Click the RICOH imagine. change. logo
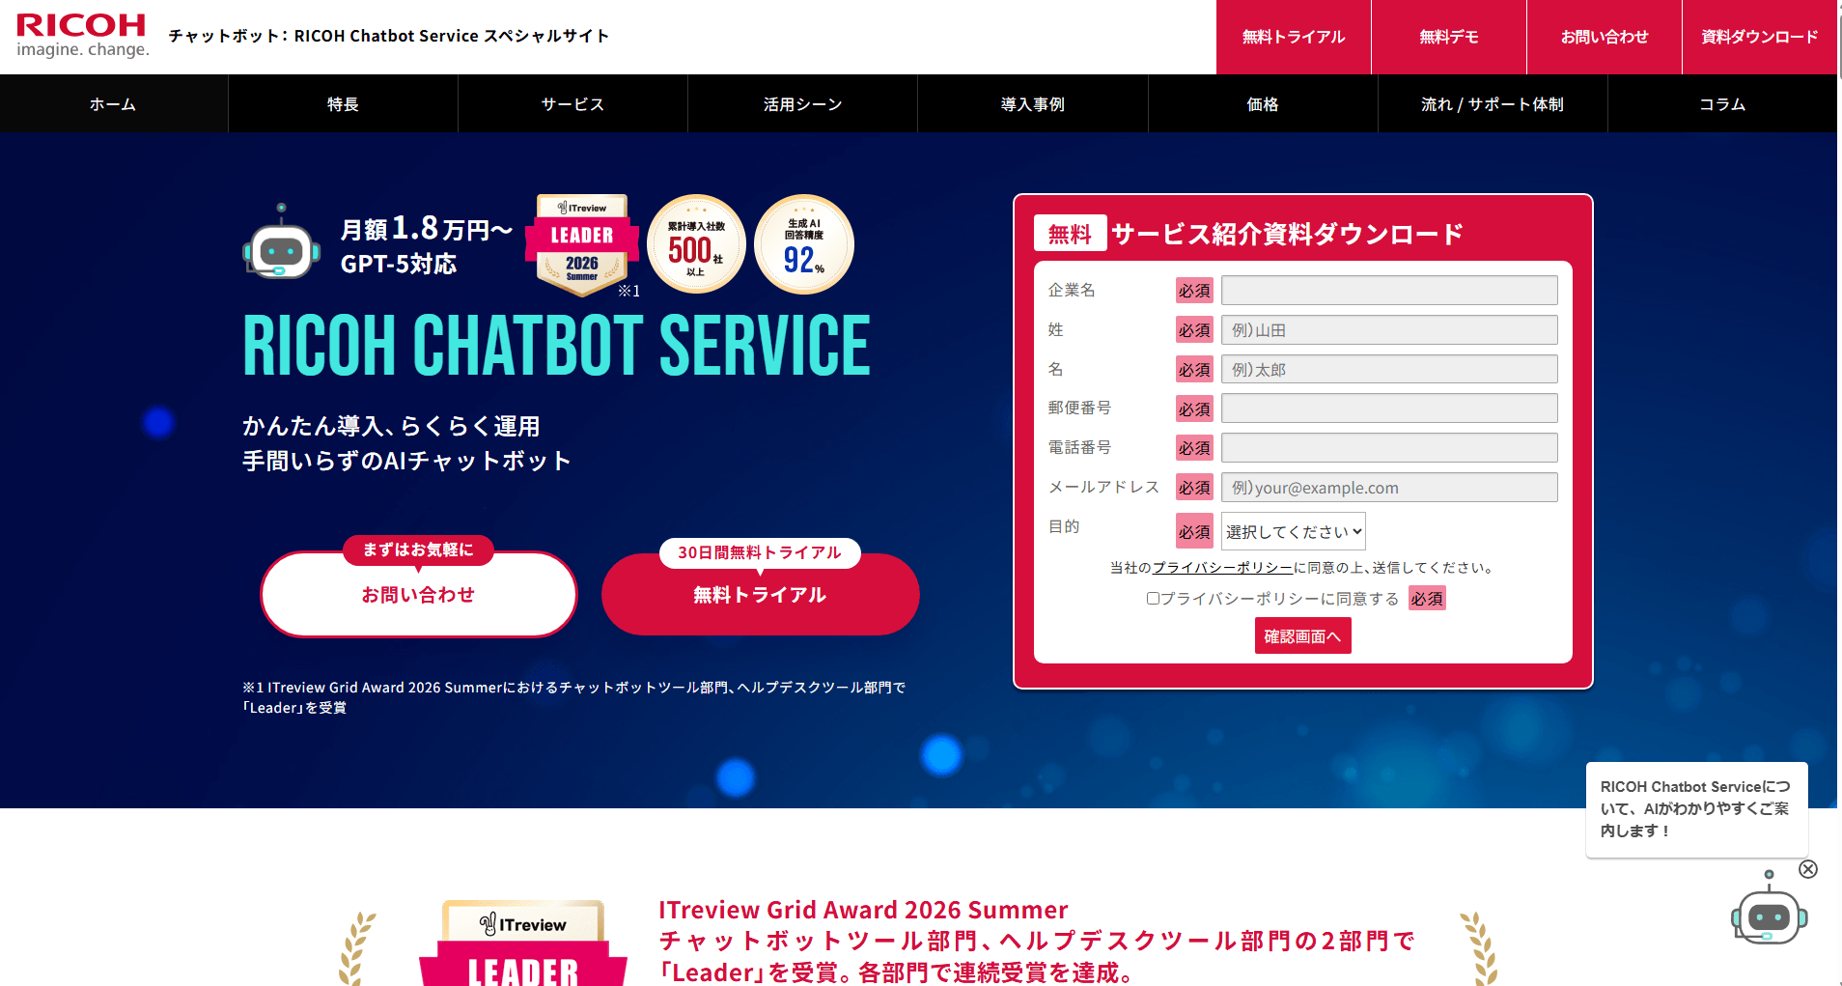1842x986 pixels. click(82, 36)
